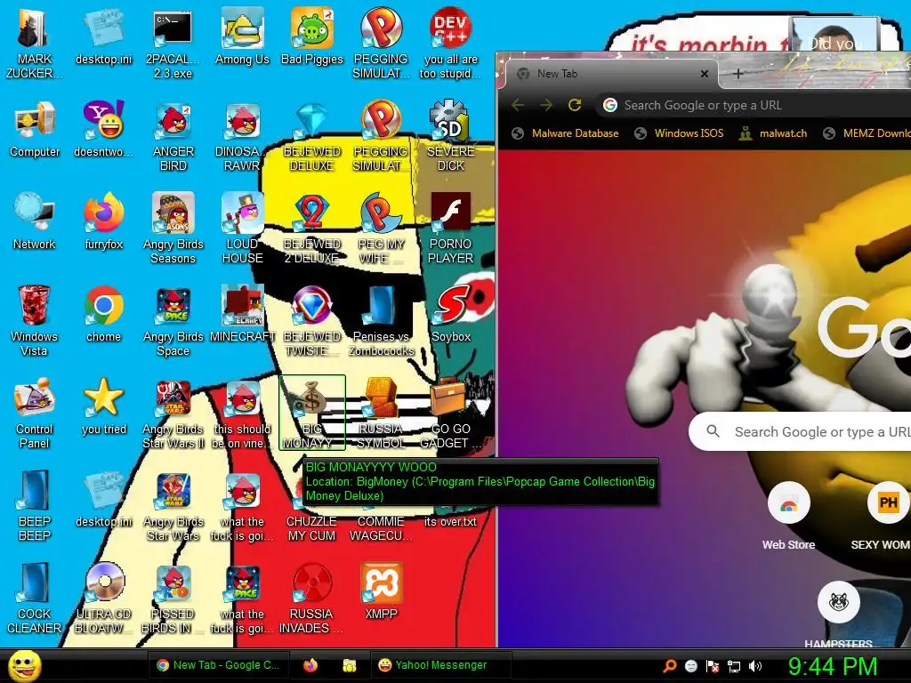Select the ANGER BIRD shortcut
Viewport: 911px width, 683px height.
point(173,136)
